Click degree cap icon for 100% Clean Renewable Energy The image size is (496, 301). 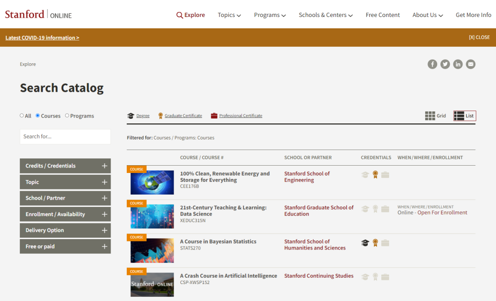(365, 175)
